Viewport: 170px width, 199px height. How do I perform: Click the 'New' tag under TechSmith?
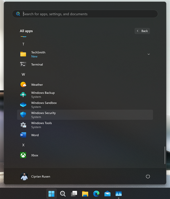[34, 57]
